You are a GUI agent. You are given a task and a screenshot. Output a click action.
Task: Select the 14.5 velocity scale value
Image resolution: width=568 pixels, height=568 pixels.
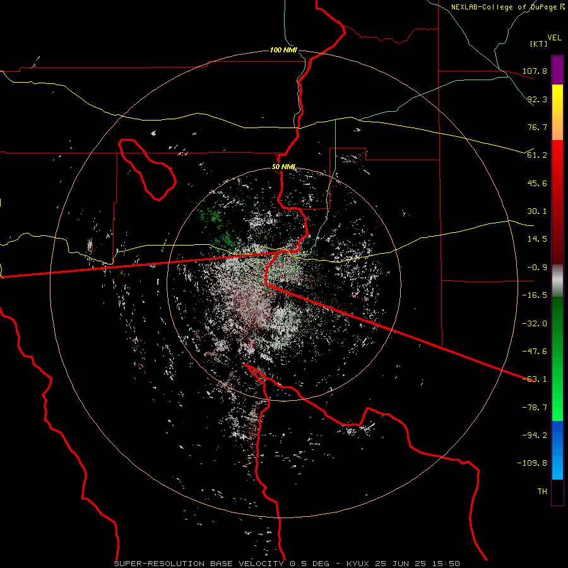coord(537,239)
